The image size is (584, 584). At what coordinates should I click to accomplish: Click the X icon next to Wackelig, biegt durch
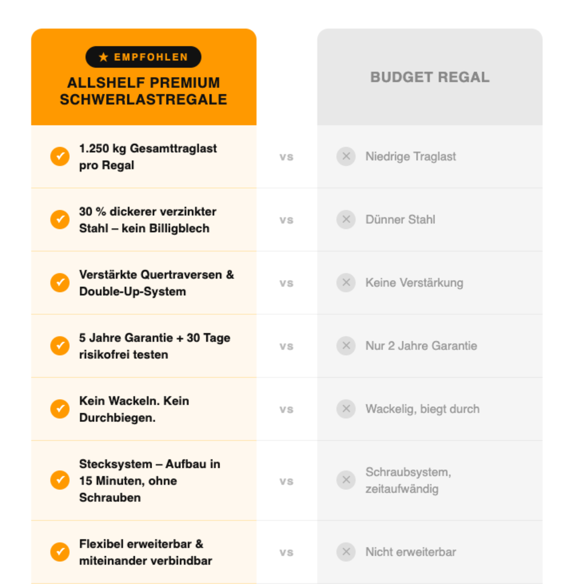coord(346,409)
